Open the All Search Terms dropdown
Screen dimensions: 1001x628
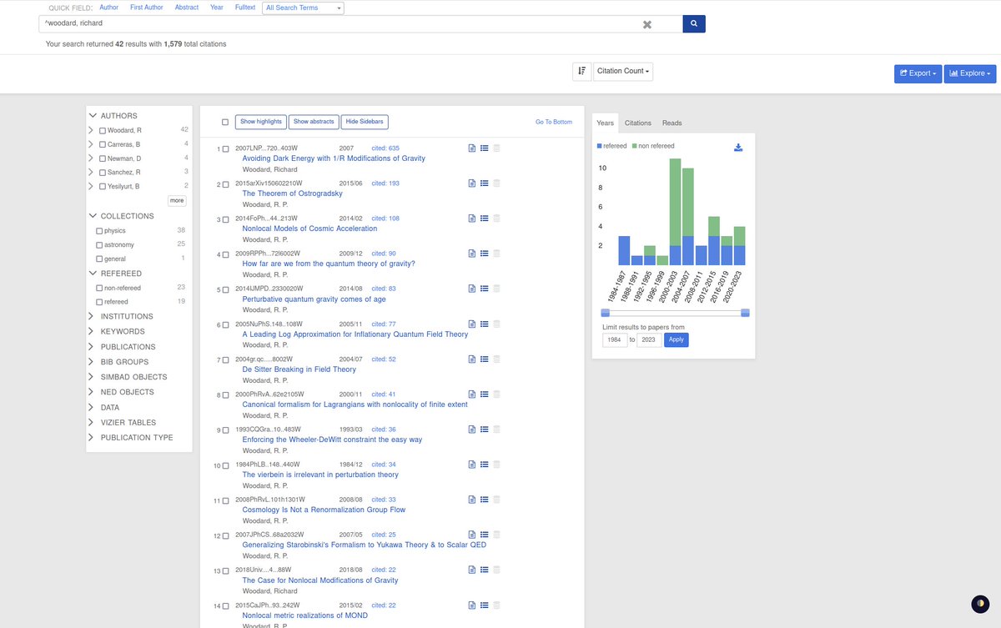[303, 8]
